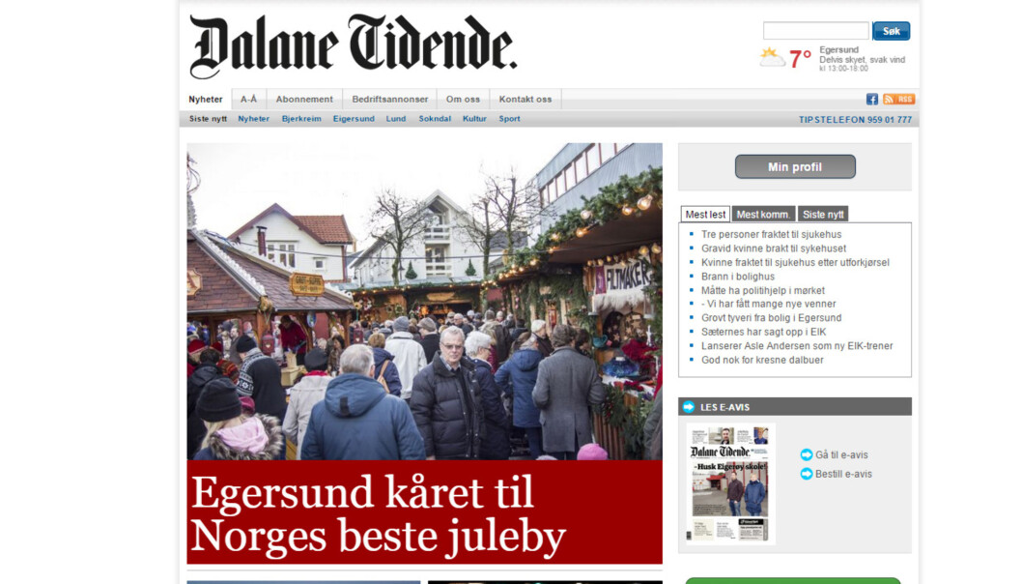Open article Sæternes har sagt opp i EIK

(763, 333)
